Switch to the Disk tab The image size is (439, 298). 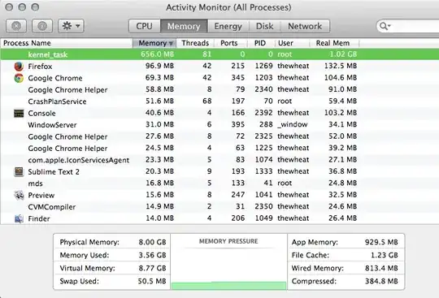tap(264, 26)
